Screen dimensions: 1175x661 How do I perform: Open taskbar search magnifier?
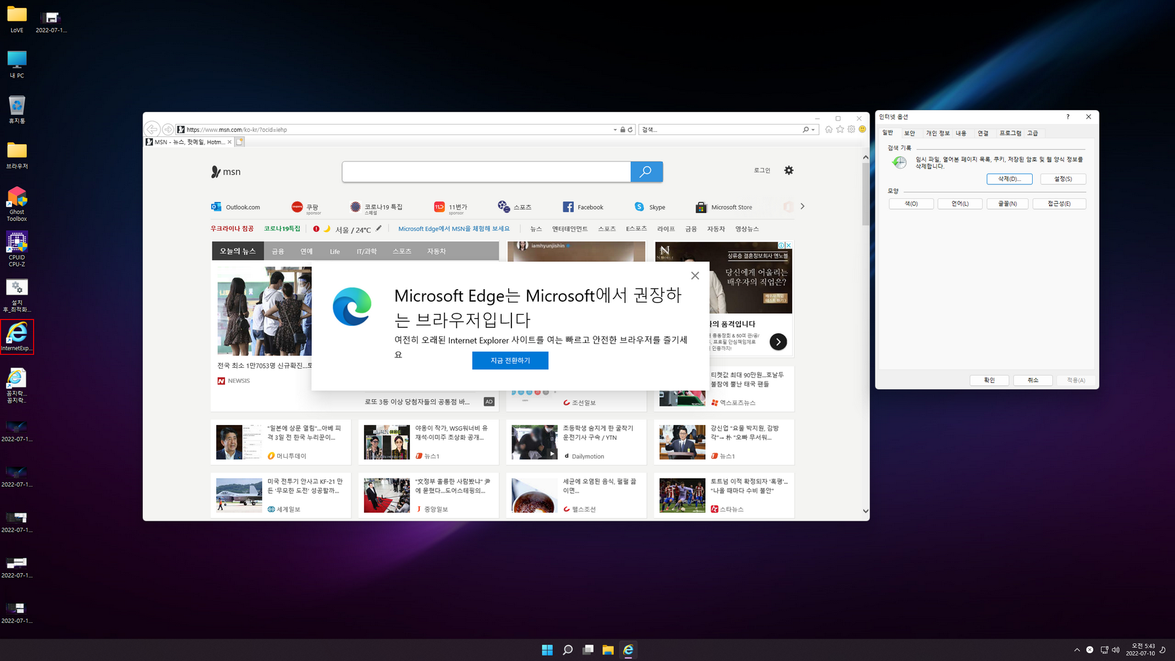[x=568, y=650]
